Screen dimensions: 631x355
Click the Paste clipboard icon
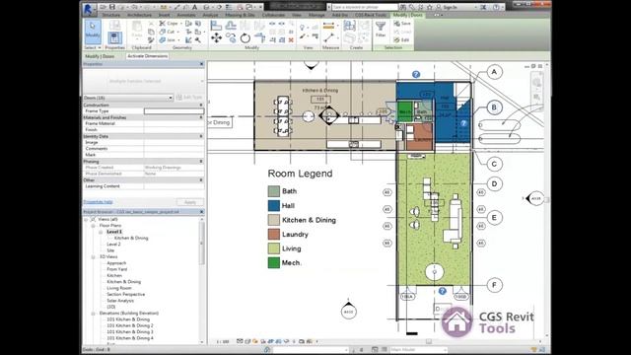click(x=137, y=29)
